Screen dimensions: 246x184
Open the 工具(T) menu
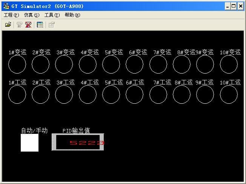[52, 15]
